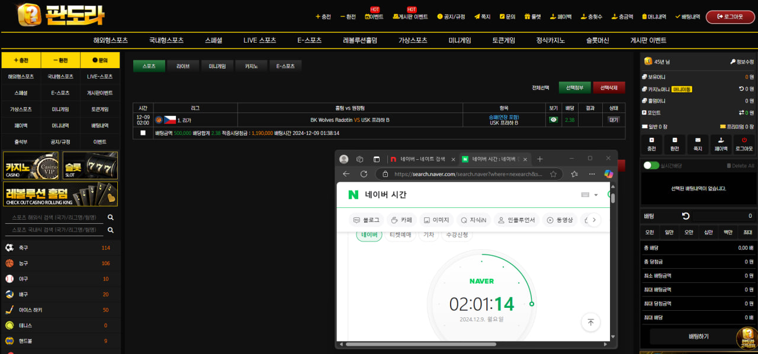Expand more Naver search categories chevron

[x=593, y=220]
